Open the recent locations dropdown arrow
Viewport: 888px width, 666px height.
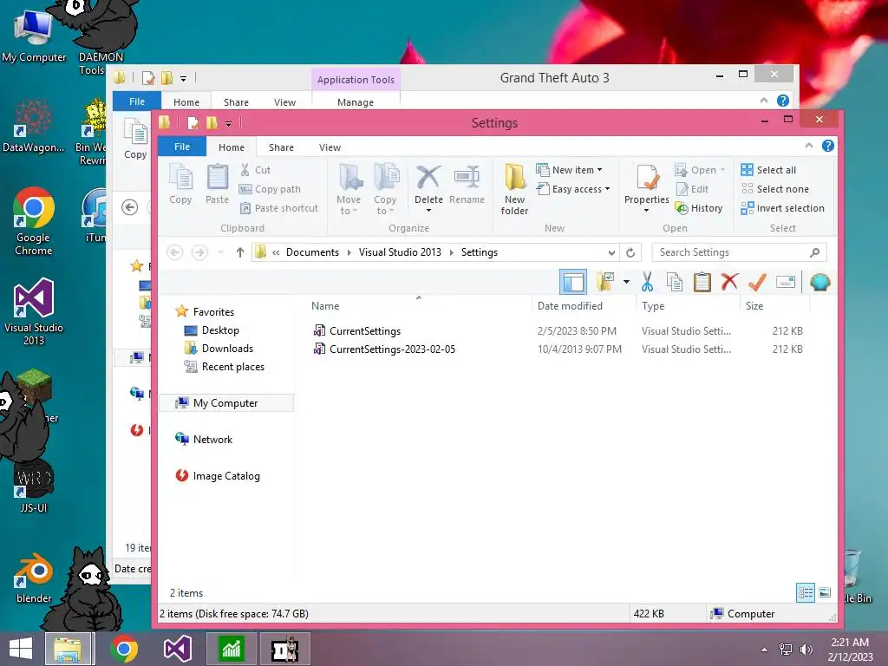click(x=221, y=252)
